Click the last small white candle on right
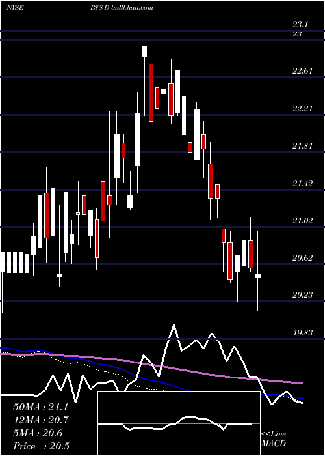 [257, 276]
